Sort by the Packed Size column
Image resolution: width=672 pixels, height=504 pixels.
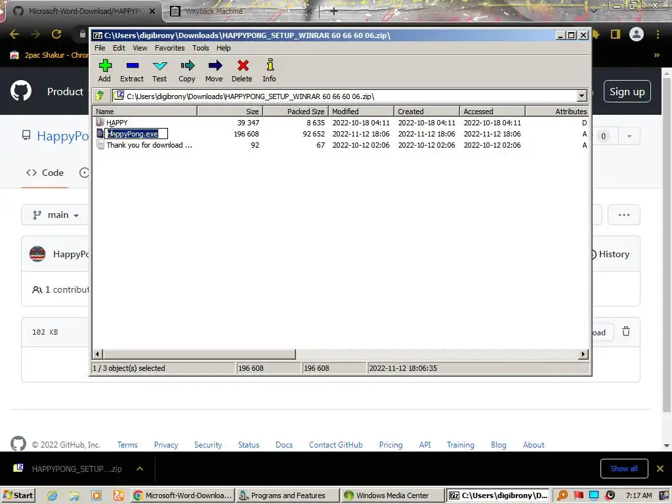coord(295,112)
